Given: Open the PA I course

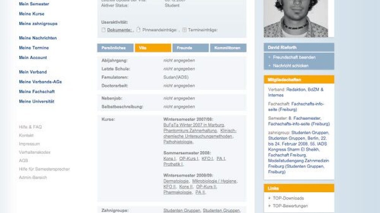Looking at the screenshot, I should 221,158.
